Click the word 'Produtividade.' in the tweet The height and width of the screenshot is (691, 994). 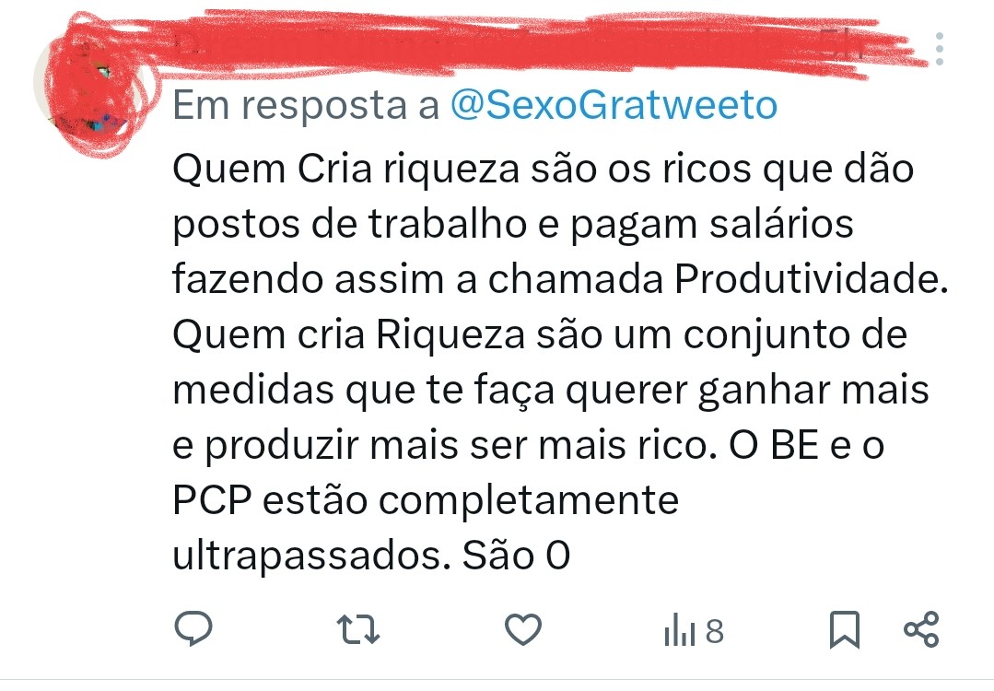coord(811,278)
